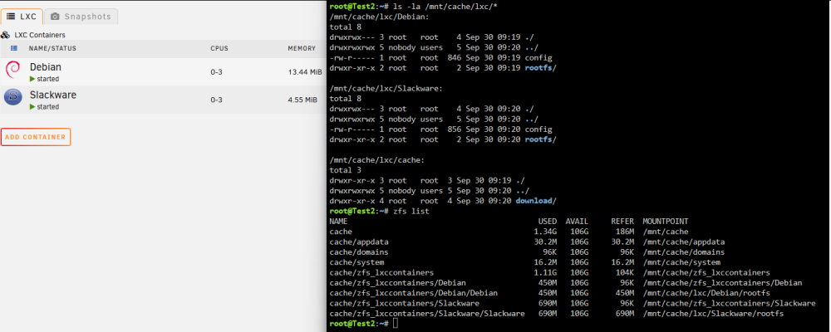
Task: Select Slackware memory value 4.55 MiB
Action: coord(303,100)
